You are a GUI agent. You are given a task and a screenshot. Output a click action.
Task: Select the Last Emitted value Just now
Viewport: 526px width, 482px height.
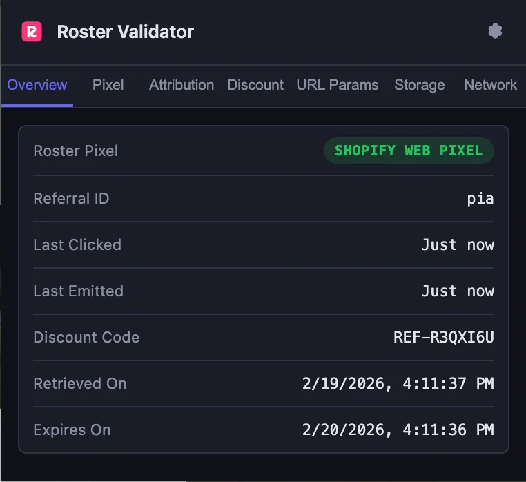coord(458,291)
